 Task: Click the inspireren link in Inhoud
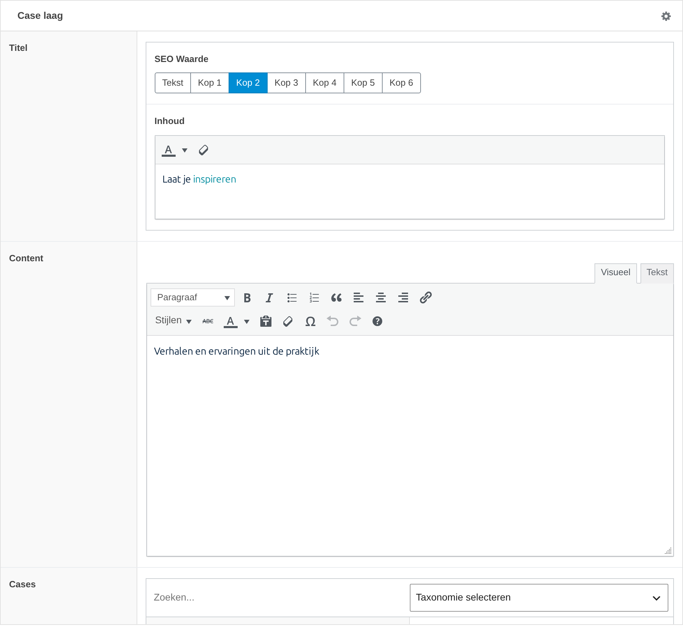(x=215, y=179)
